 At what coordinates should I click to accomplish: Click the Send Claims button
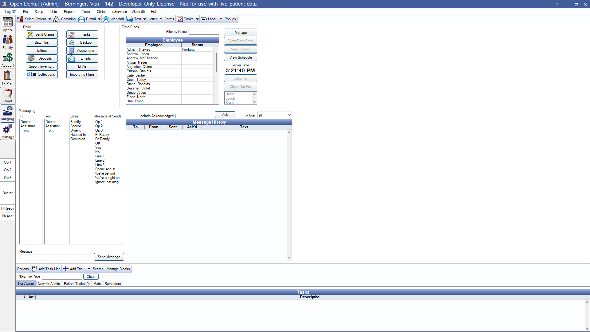coord(42,34)
